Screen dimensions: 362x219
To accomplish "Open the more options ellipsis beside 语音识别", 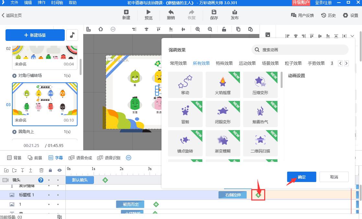I will tap(129, 158).
